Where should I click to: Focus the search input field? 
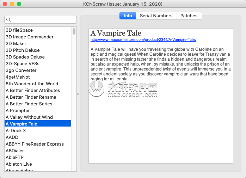point(41,20)
